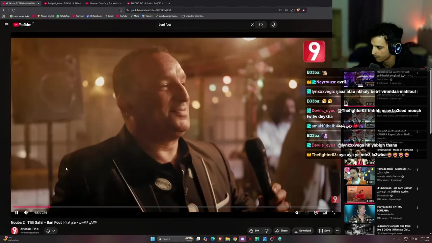Screen dimensions: 432x243
Task: Open the player settings gear
Action: coord(316,213)
